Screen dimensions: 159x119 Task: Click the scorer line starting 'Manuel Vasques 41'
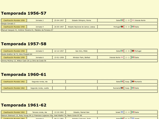coord(27,30)
